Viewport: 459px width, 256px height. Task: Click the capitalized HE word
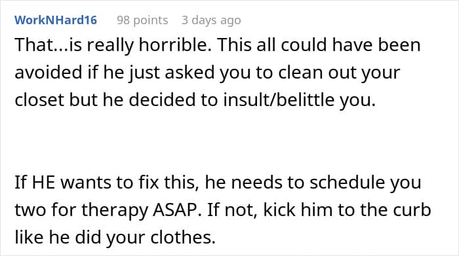[x=43, y=182]
